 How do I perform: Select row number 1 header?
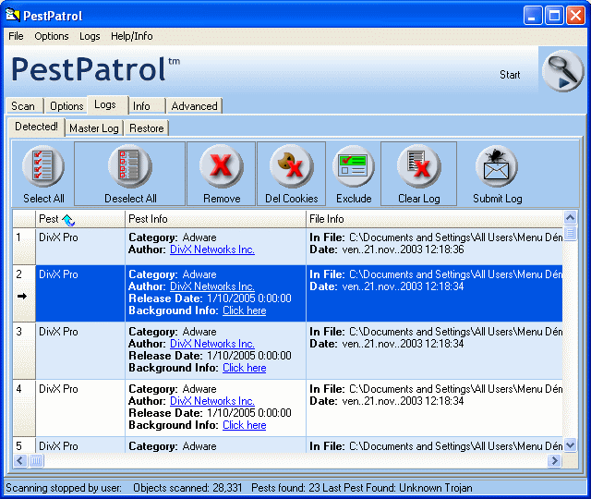pyautogui.click(x=24, y=246)
